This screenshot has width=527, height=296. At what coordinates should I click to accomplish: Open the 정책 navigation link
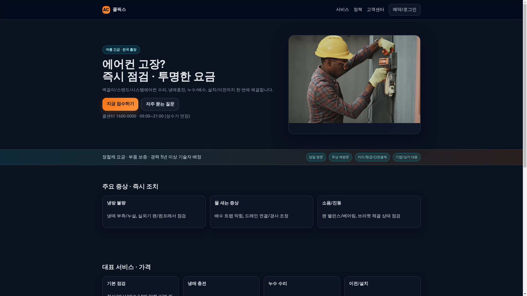[x=358, y=10]
